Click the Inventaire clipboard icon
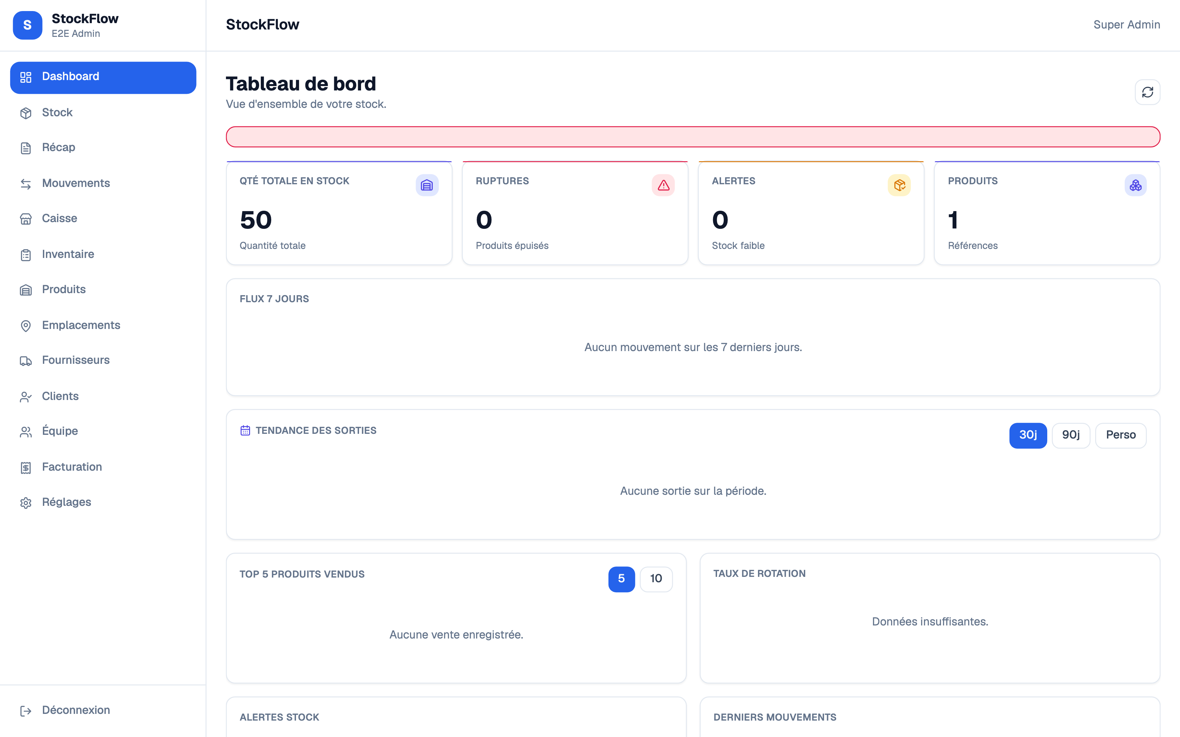 click(26, 255)
